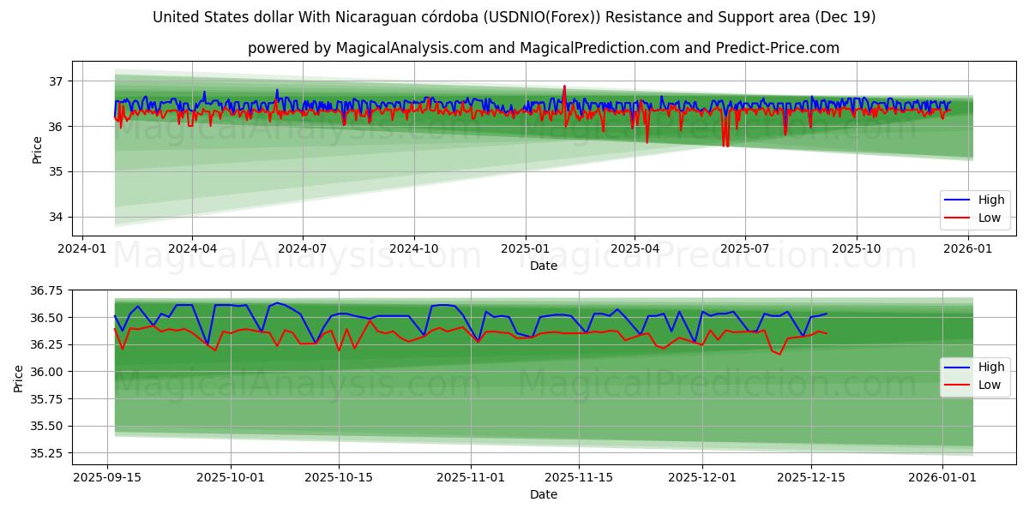Screen dimensions: 1029x514
Task: Expand the bottom chart legend box
Action: pos(973,375)
